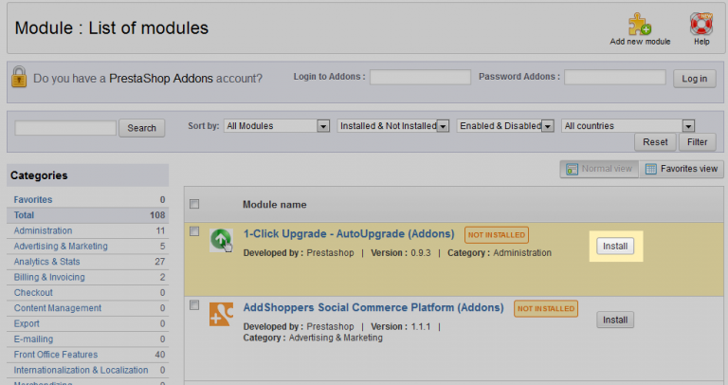Viewport: 728px width, 385px height.
Task: Select the Analytics & Stats category
Action: point(47,262)
